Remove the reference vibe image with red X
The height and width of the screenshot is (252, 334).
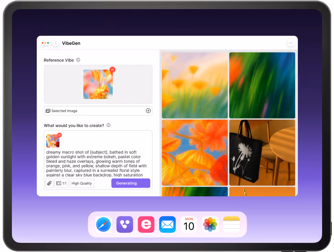tap(113, 69)
